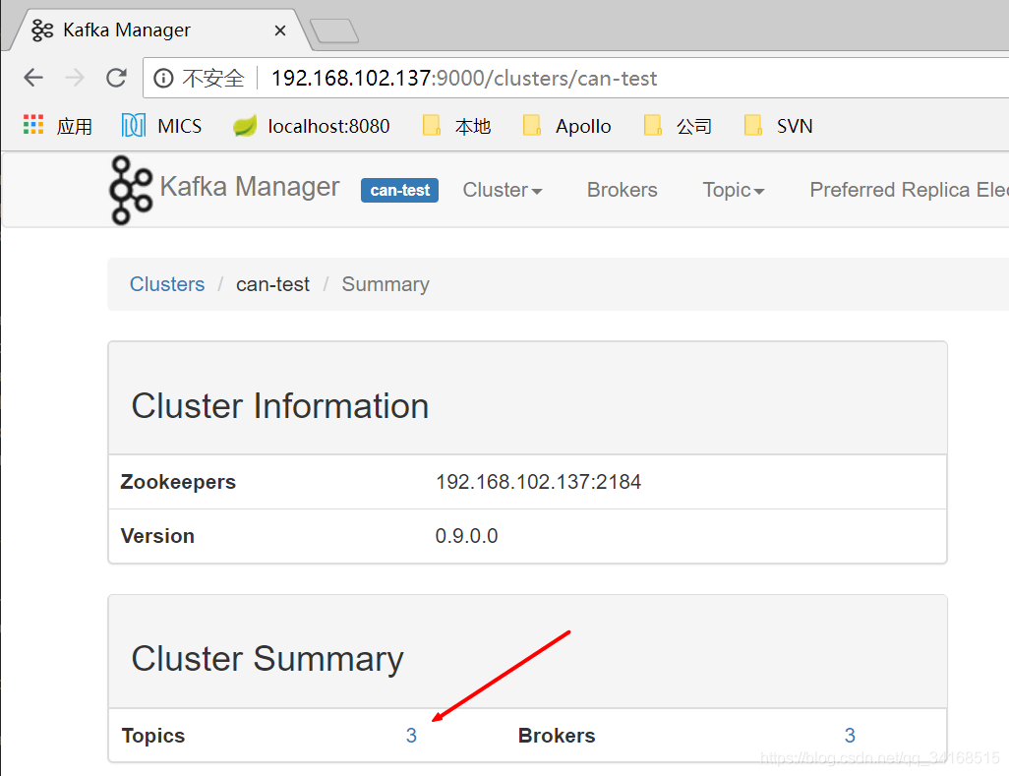1009x776 pixels.
Task: Go to Clusters breadcrumb link
Action: (167, 284)
